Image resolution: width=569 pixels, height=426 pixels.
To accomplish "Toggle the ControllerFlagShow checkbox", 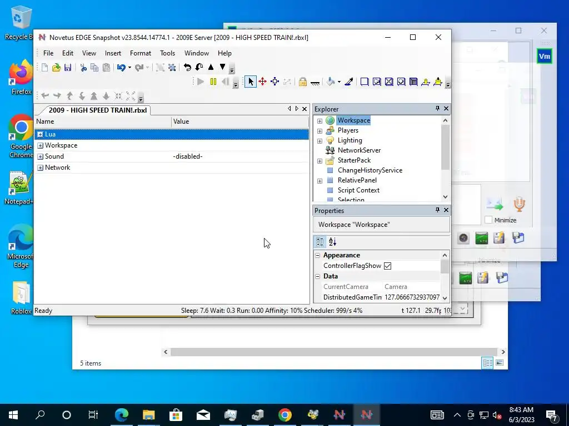I will tap(387, 266).
